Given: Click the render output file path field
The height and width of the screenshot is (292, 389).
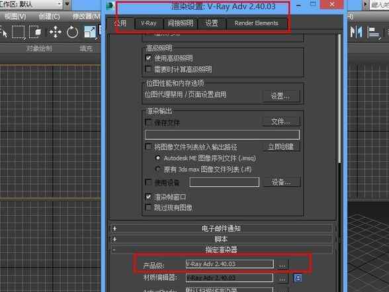Looking at the screenshot, I should pos(222,134).
